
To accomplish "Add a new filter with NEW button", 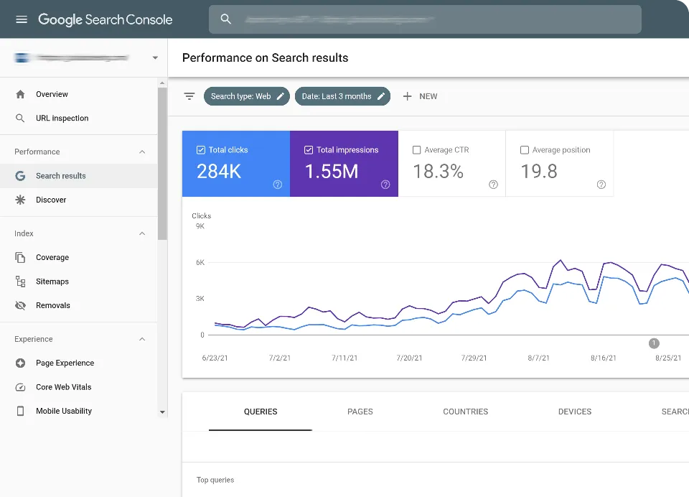I will tap(420, 96).
